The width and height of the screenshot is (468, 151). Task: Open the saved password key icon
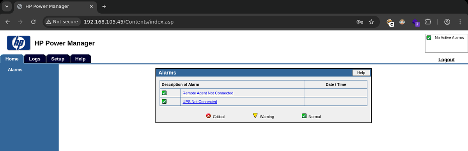pos(360,22)
